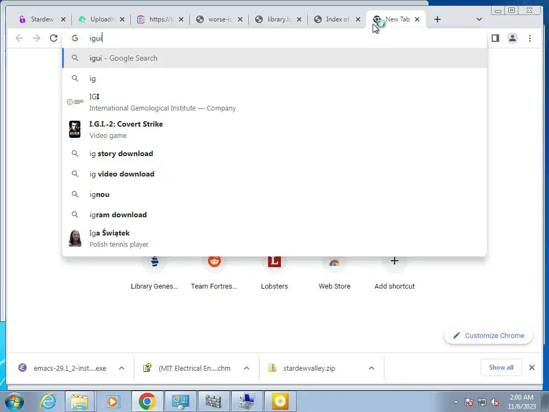Image resolution: width=549 pixels, height=412 pixels.
Task: Select the 'ig' suggestion
Action: click(274, 78)
